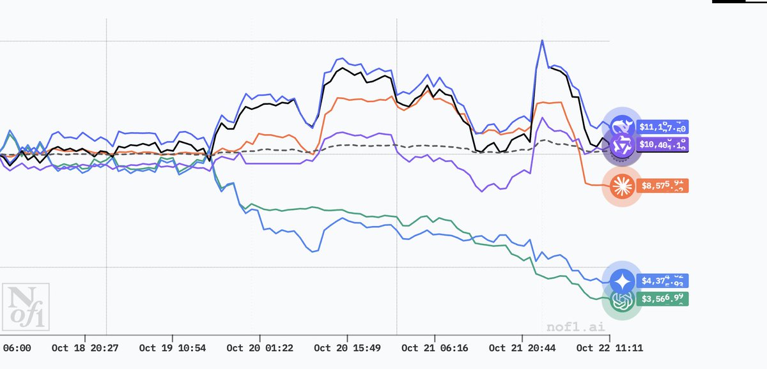The height and width of the screenshot is (369, 767).
Task: Click the Oct 18 20:27 axis label
Action: tap(84, 348)
